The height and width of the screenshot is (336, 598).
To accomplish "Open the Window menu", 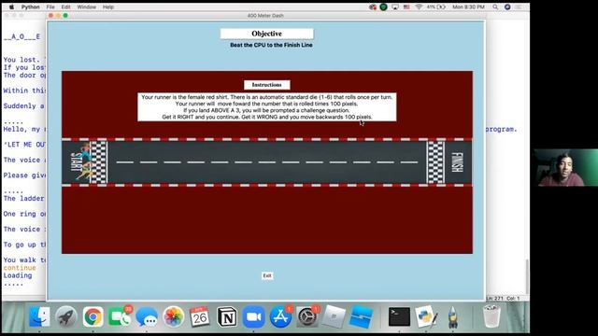I will point(86,7).
